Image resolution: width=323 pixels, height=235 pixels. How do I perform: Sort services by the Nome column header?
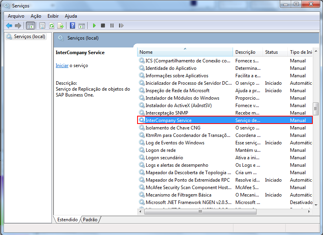click(185, 52)
